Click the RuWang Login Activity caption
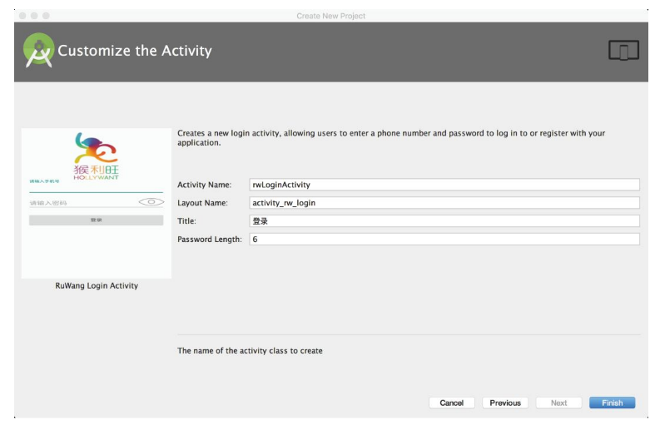The image size is (655, 425). pos(97,285)
